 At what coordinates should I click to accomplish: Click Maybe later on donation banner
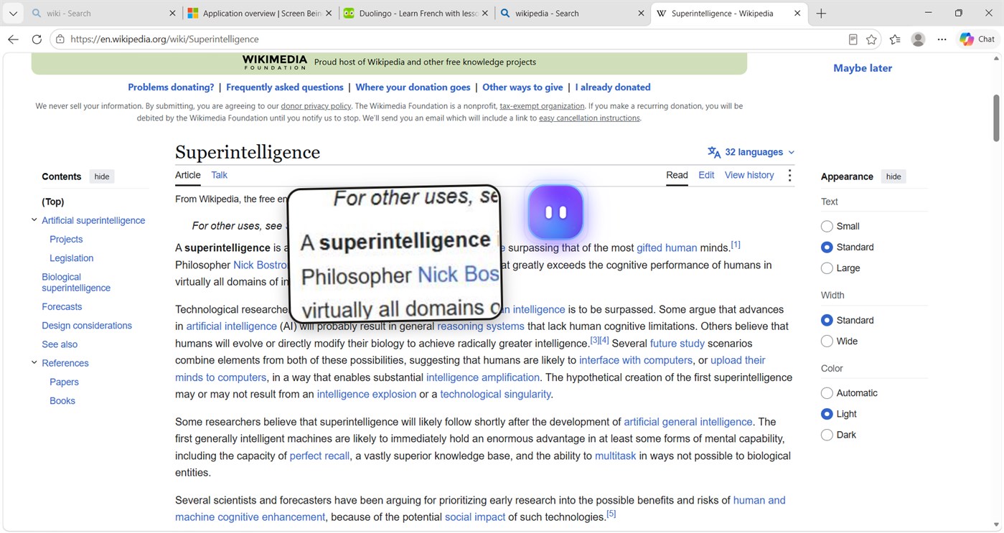click(x=863, y=68)
